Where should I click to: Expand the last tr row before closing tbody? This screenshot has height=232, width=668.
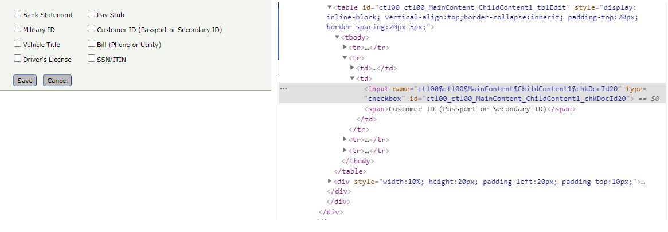(x=345, y=150)
